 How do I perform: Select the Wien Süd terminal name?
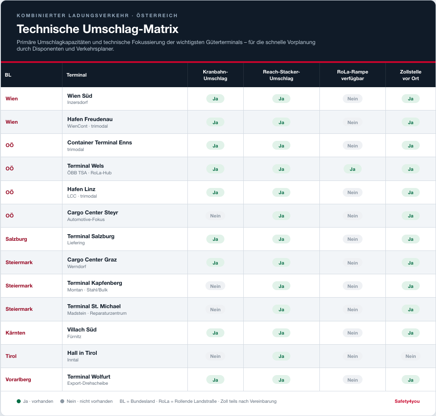click(80, 96)
